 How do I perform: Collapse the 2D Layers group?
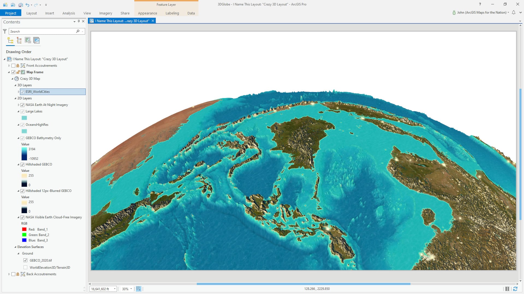point(15,98)
